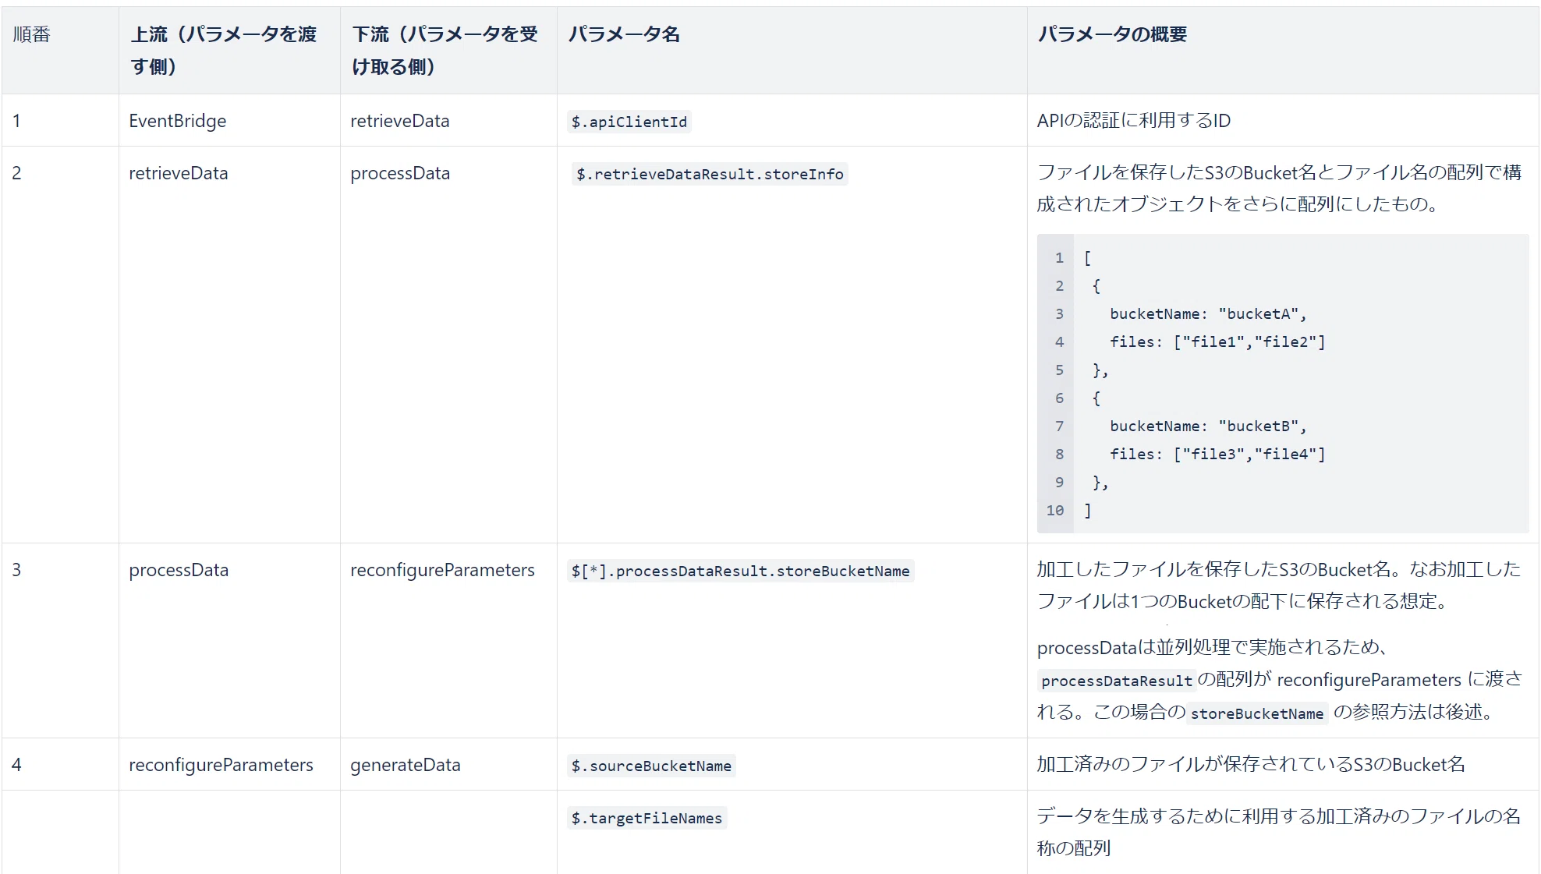Click $.retrieveDataResult.storeInfo parameter code
Viewport: 1541px width, 874px height.
[710, 174]
